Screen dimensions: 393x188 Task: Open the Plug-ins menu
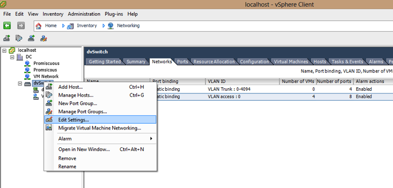[x=114, y=14]
